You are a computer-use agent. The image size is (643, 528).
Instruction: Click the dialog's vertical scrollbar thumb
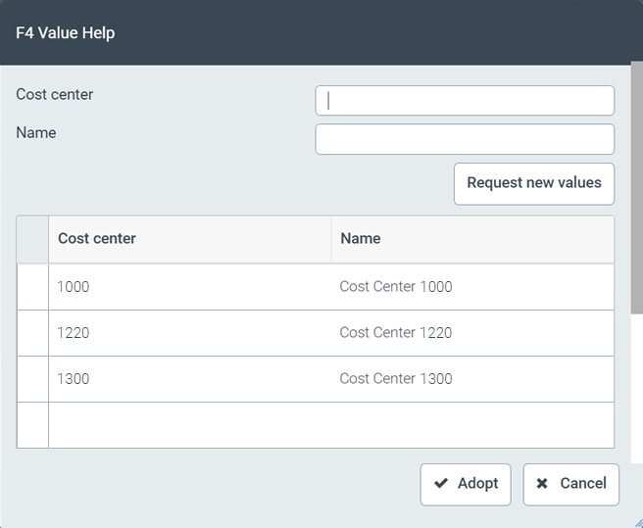(x=636, y=186)
